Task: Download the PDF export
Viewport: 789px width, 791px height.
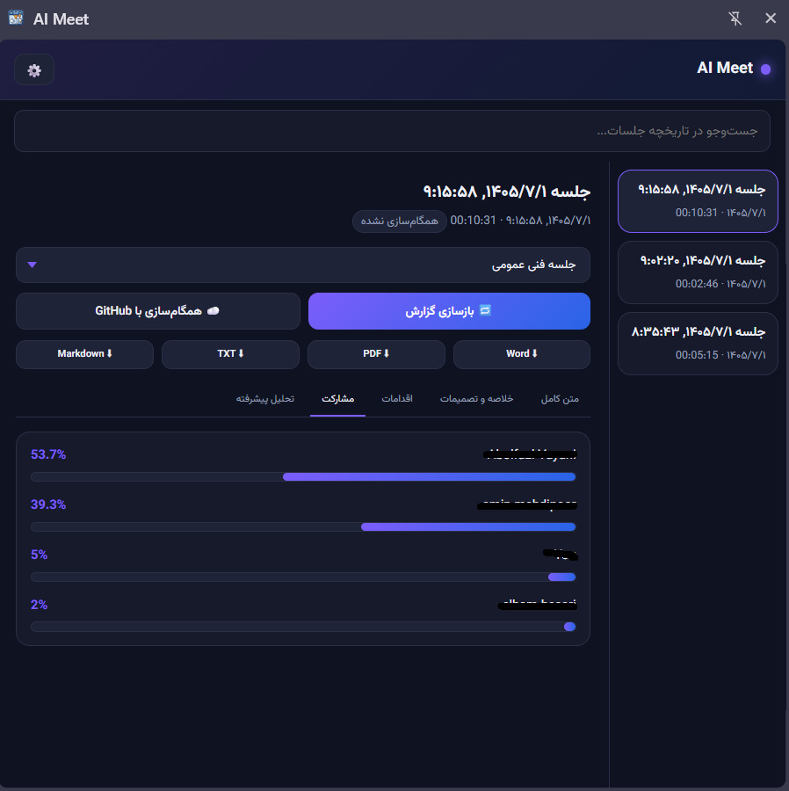Action: 376,354
